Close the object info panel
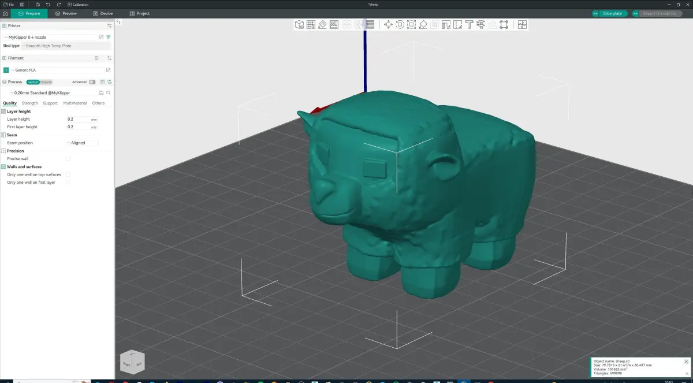Screen dimensions: 693x383 [x=686, y=361]
